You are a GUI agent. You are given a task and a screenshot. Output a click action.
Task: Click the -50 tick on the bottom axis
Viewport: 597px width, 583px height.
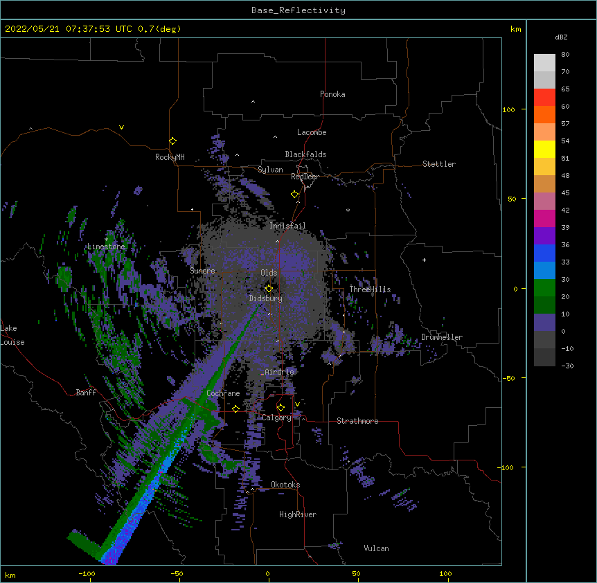tap(177, 574)
